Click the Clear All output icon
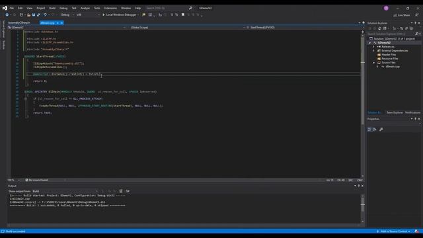Screen dimensions: 423x238 [121, 191]
